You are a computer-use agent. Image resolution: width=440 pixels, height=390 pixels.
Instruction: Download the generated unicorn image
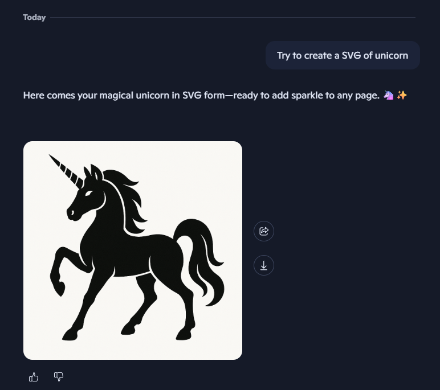click(264, 265)
